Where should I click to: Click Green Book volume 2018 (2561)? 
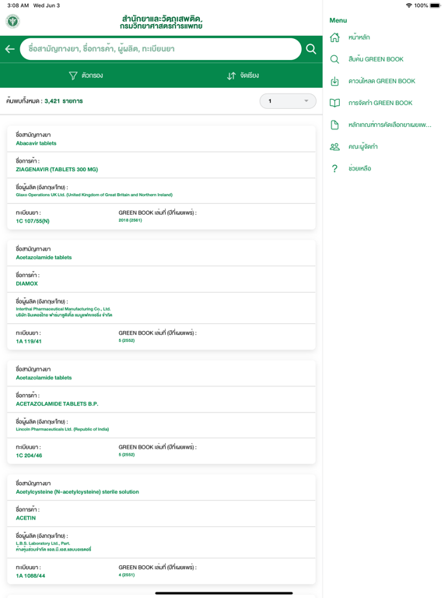coord(130,220)
